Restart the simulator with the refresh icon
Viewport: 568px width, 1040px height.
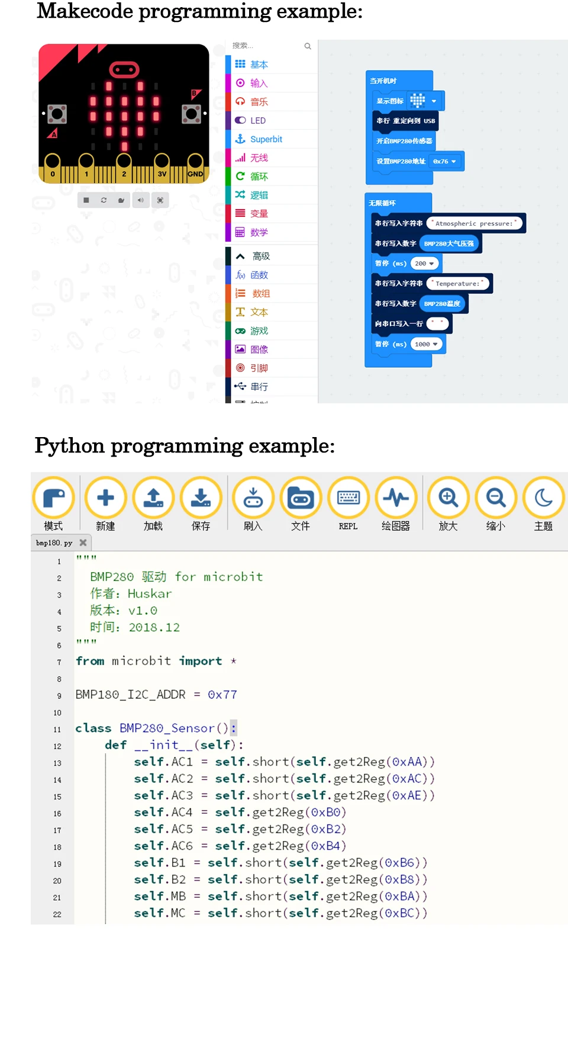pyautogui.click(x=104, y=200)
